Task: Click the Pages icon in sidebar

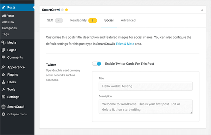Action: click(4, 50)
